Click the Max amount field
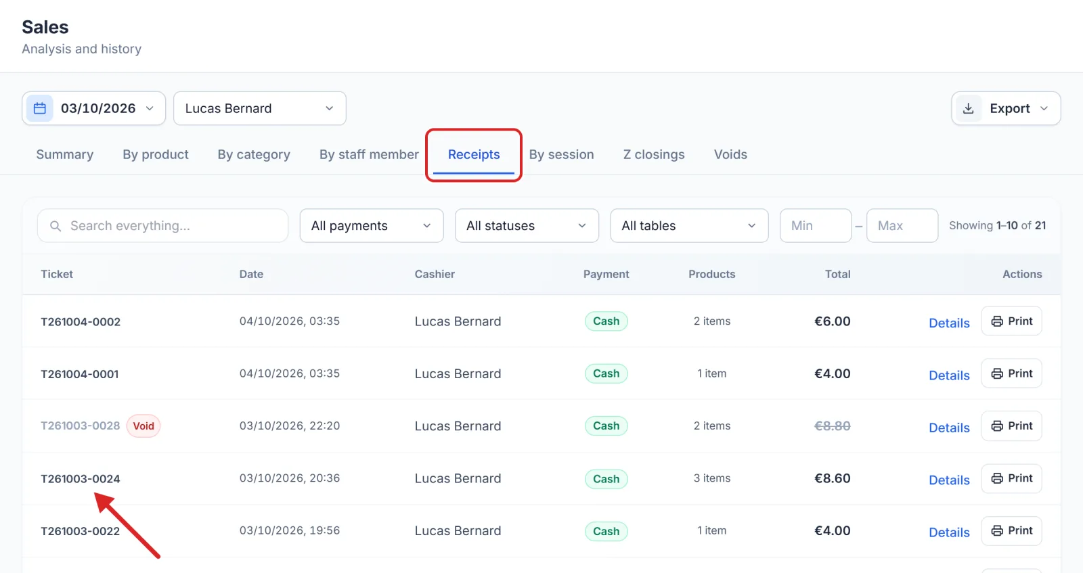 point(902,226)
